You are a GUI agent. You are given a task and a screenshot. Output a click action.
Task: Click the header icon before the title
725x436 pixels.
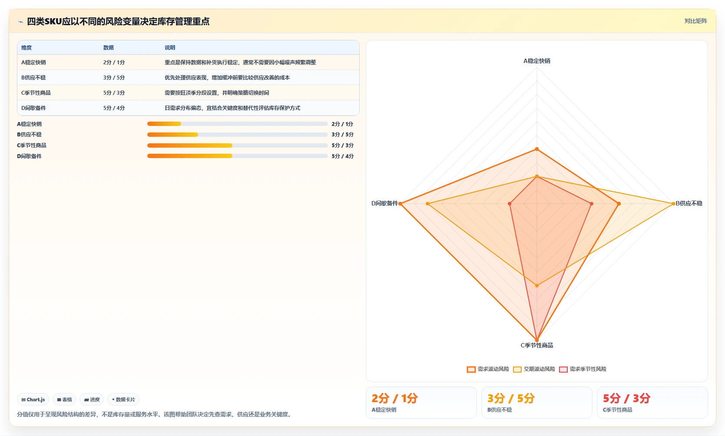pos(20,22)
